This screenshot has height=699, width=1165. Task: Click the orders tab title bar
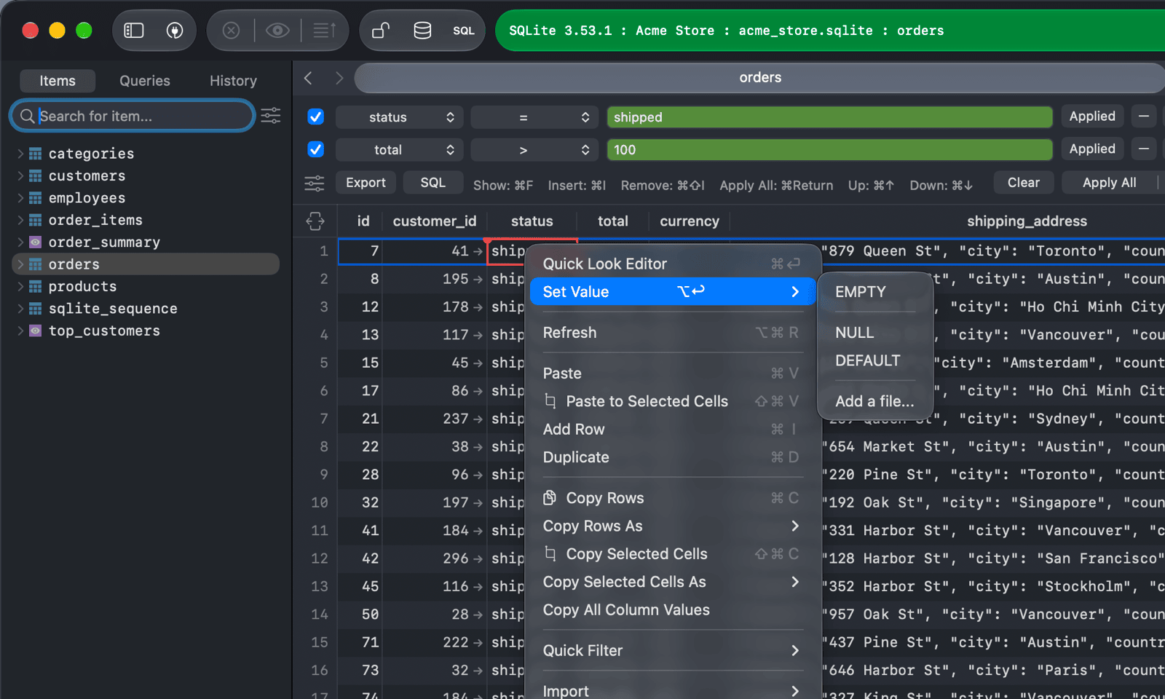(759, 78)
